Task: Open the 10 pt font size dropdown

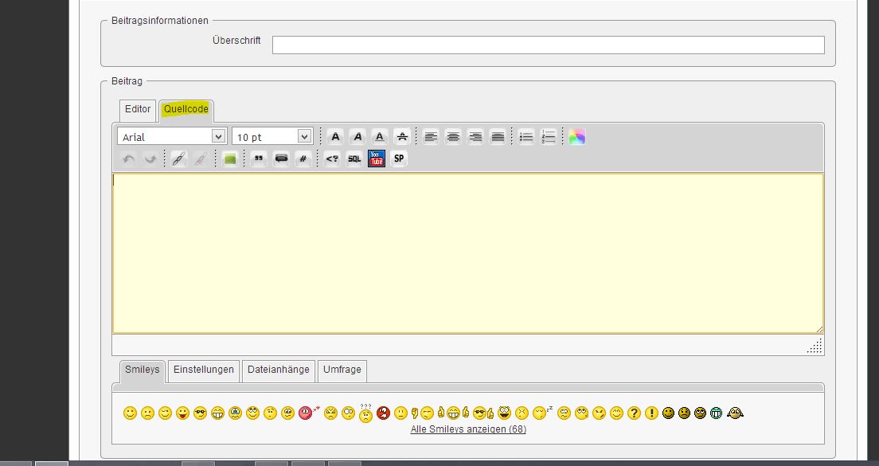Action: [x=272, y=137]
